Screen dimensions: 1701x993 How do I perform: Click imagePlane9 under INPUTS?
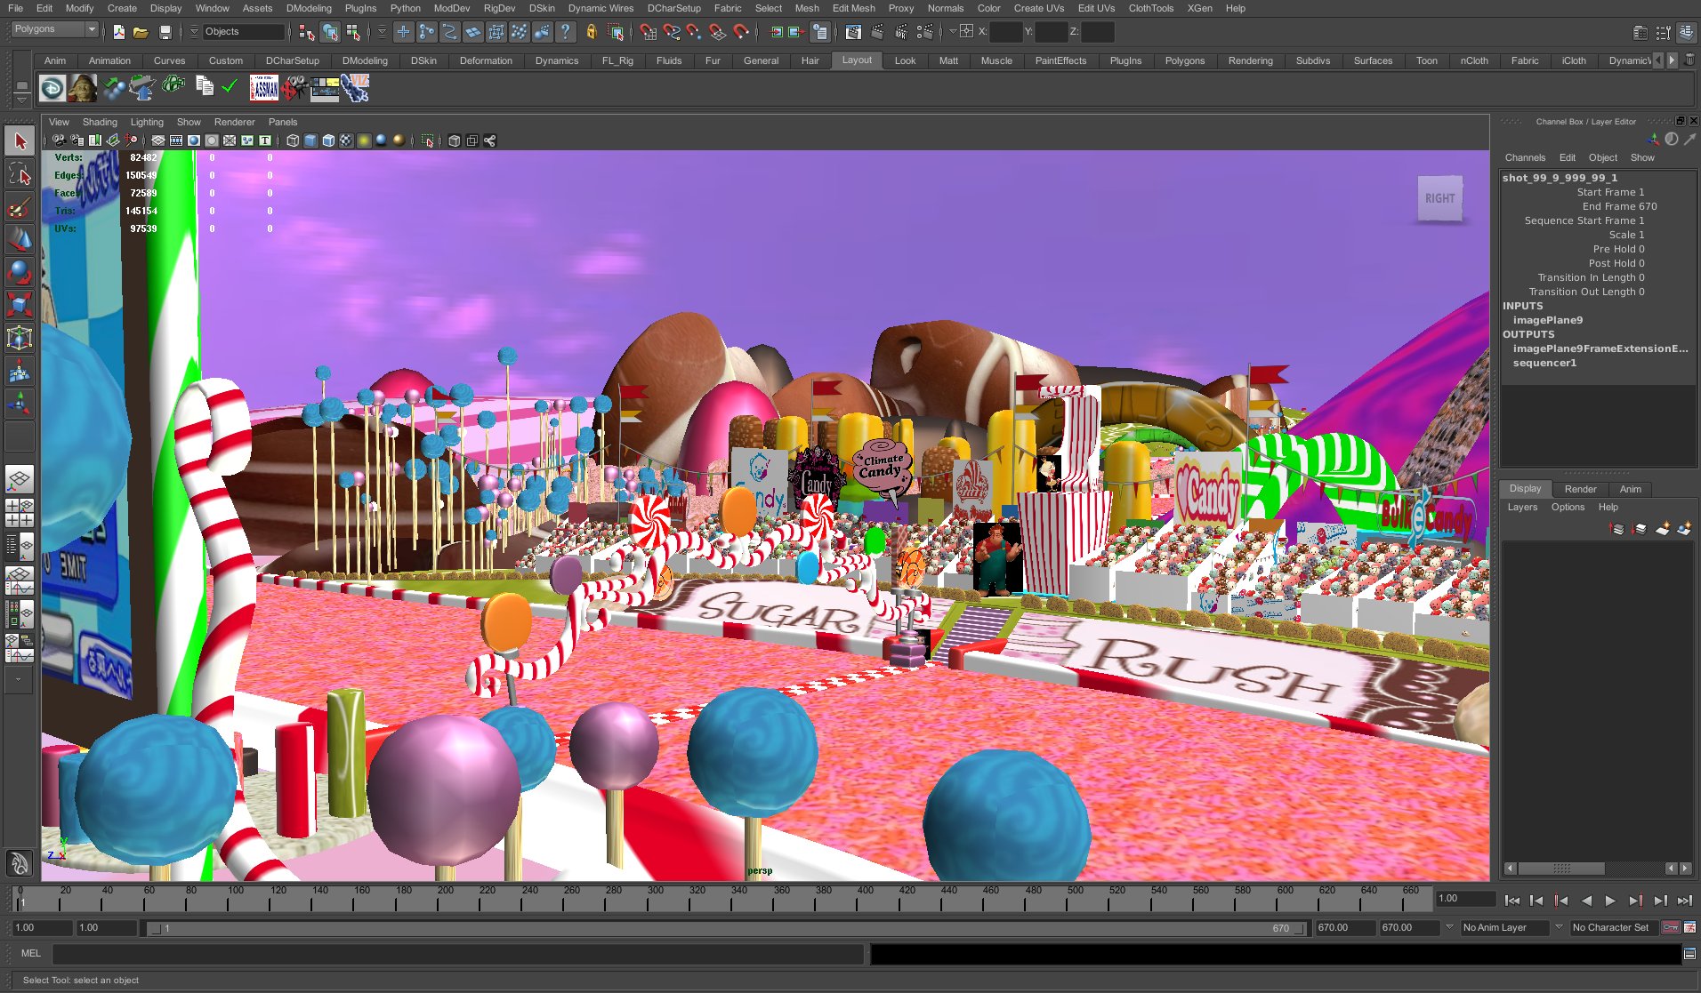click(1547, 320)
